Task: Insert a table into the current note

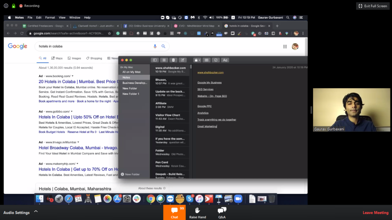Action: (206, 60)
